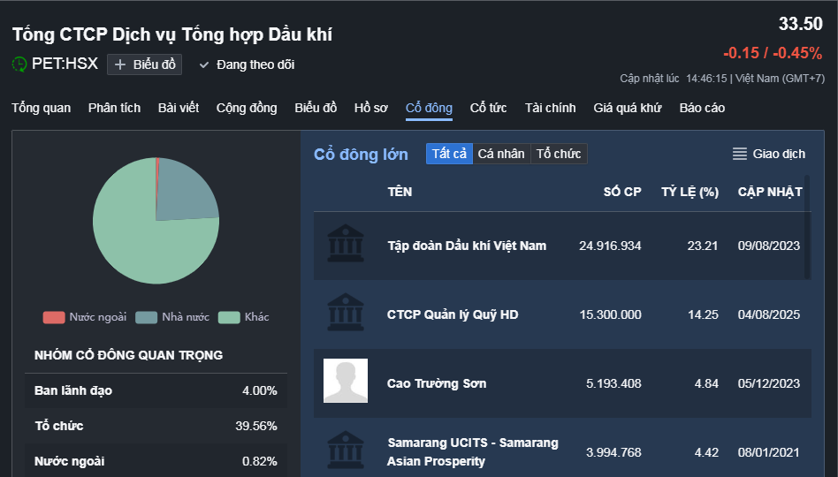Switch to the Tổng quan tab
838x477 pixels.
point(41,108)
